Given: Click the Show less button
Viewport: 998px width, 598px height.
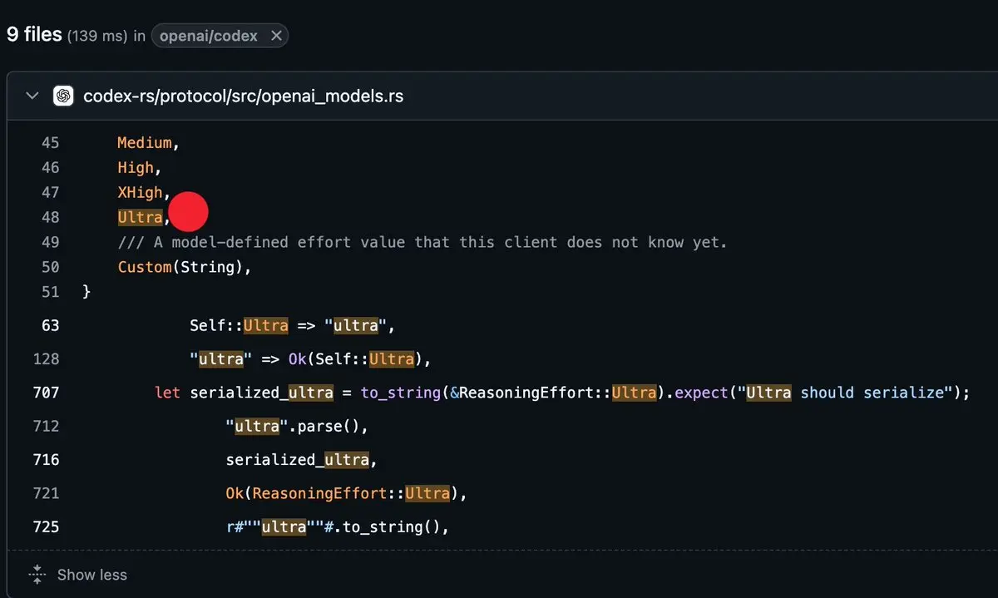Looking at the screenshot, I should click(92, 575).
